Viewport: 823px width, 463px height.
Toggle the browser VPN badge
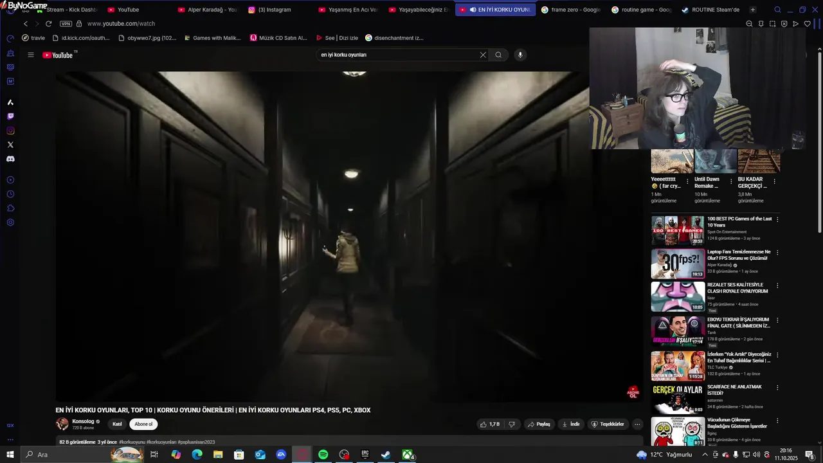pos(66,24)
